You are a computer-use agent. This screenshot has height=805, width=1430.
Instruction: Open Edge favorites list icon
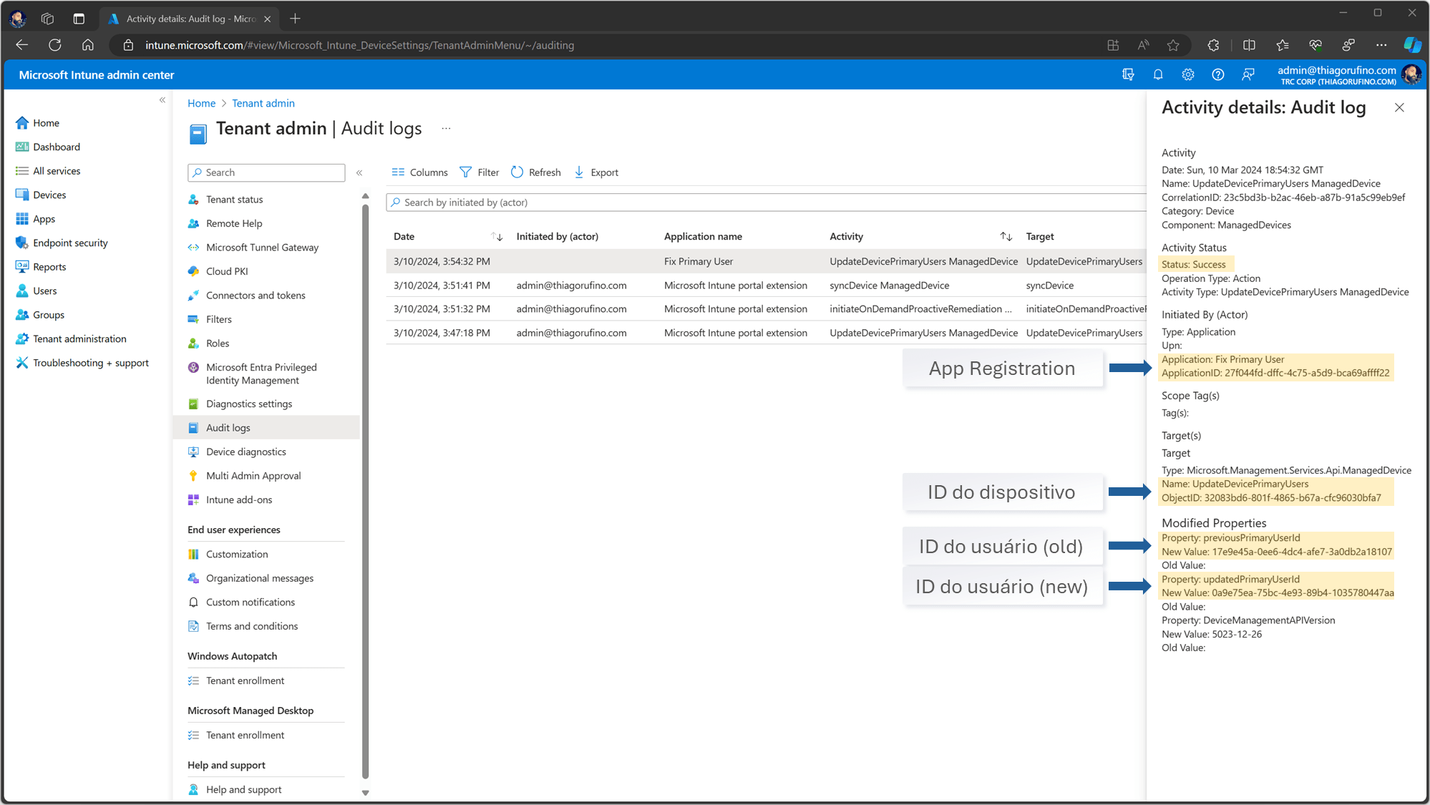tap(1283, 45)
